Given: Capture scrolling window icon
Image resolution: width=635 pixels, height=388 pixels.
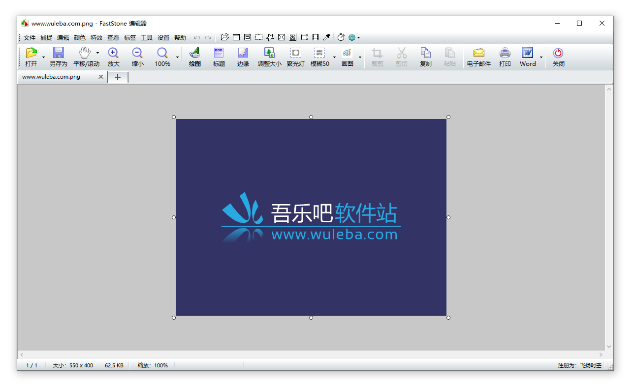Looking at the screenshot, I should 293,37.
